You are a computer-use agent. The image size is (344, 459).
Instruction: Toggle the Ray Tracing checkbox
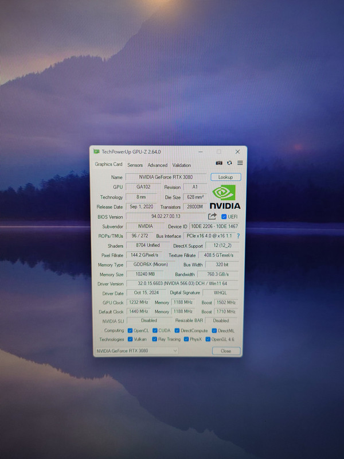click(x=154, y=339)
